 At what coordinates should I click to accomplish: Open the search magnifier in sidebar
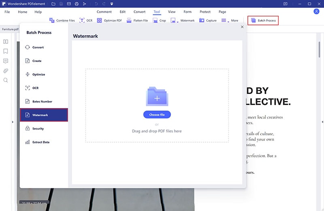pyautogui.click(x=6, y=80)
